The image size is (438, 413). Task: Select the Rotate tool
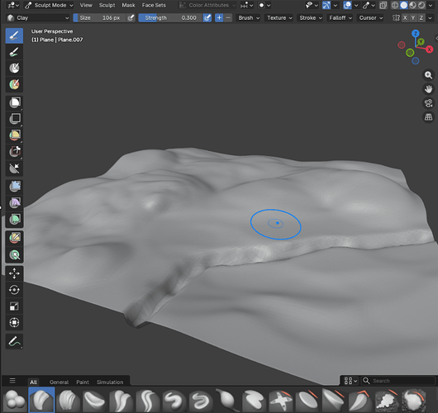[14, 290]
